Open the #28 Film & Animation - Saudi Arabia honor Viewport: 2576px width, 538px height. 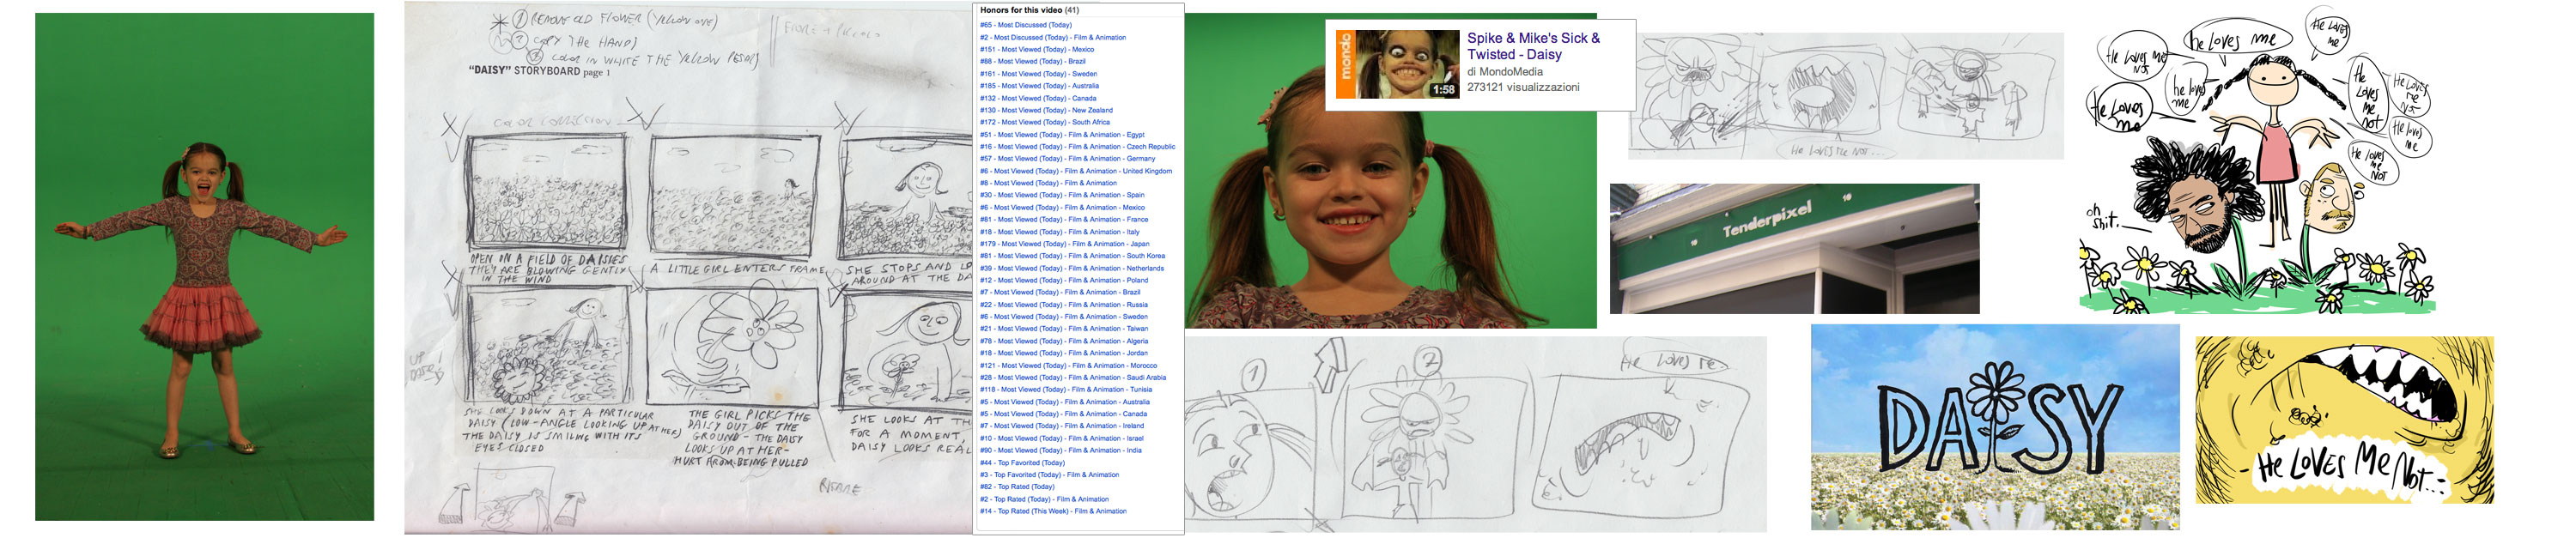pos(1073,377)
